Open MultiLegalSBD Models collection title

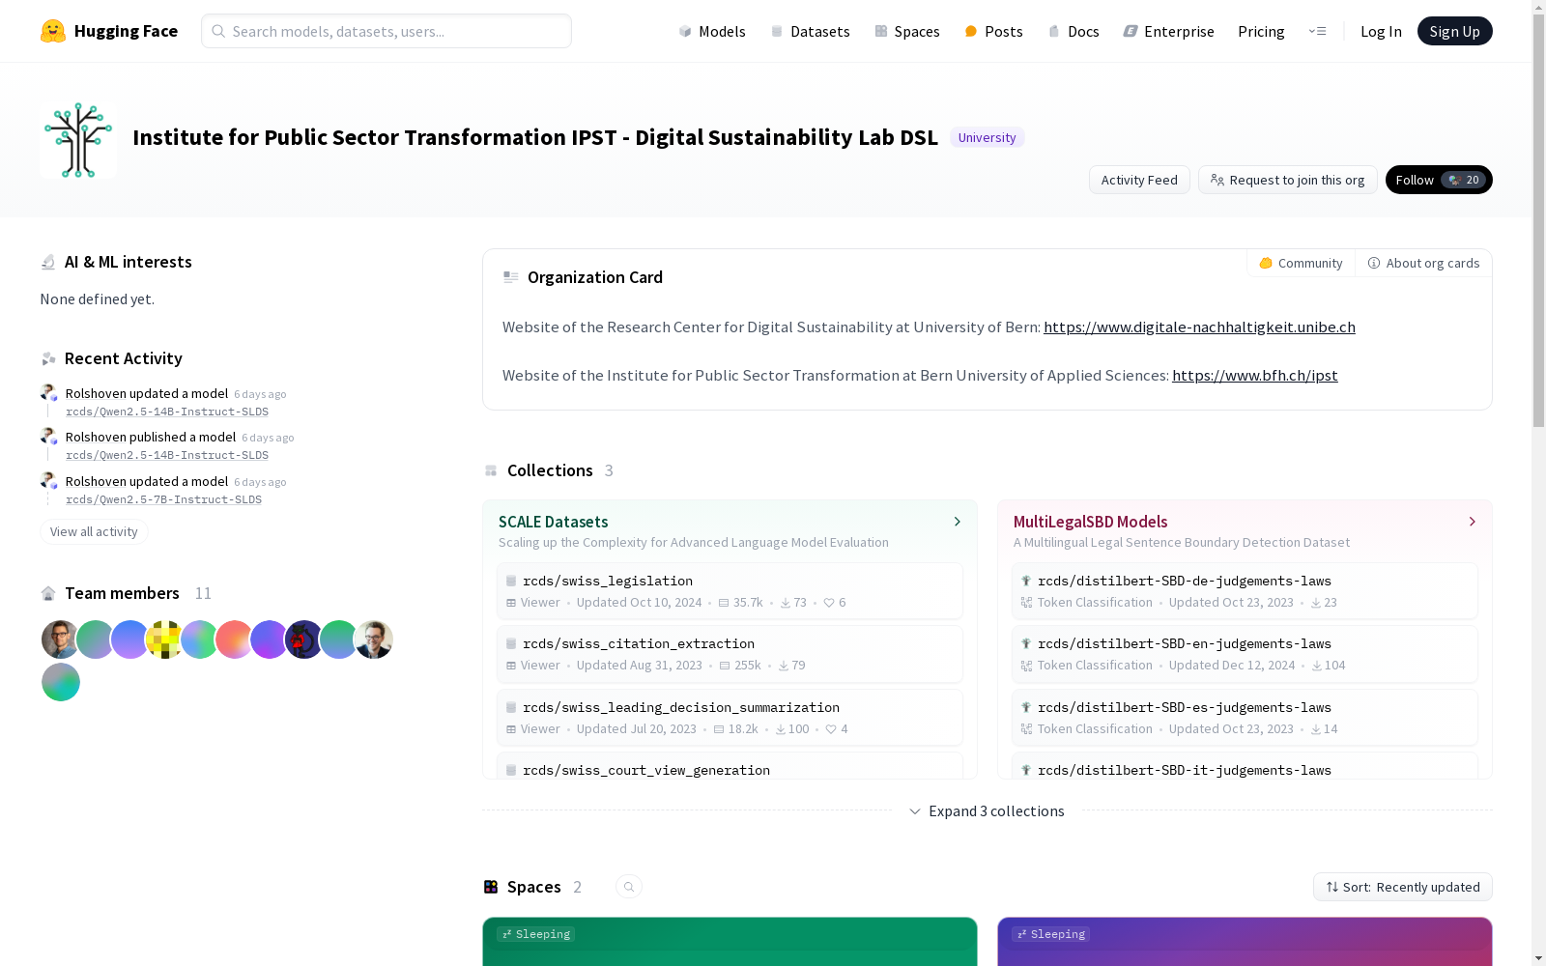[1090, 522]
